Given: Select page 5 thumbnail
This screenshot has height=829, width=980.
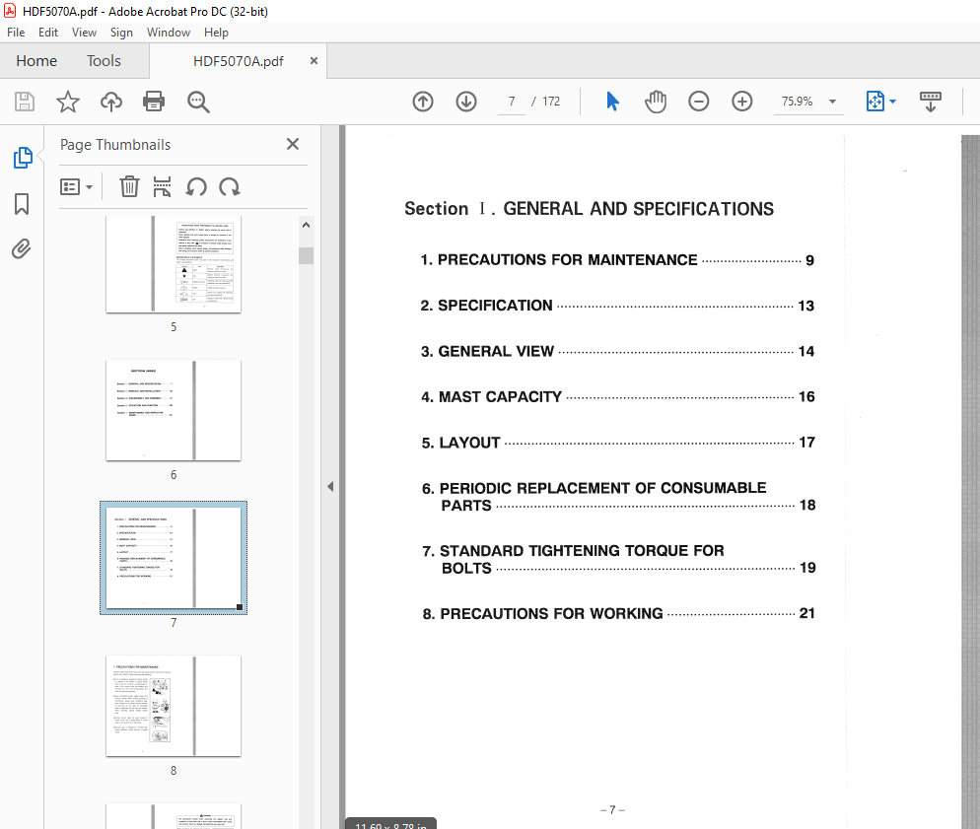Looking at the screenshot, I should pyautogui.click(x=174, y=264).
